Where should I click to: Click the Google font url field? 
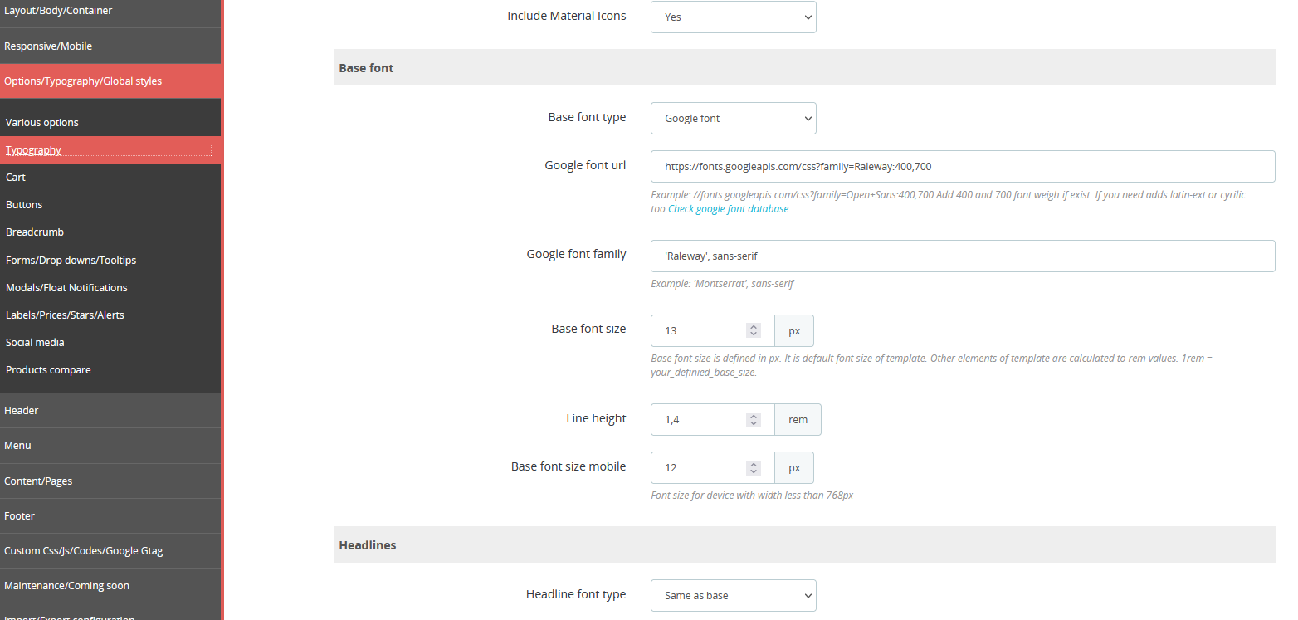[x=962, y=166]
